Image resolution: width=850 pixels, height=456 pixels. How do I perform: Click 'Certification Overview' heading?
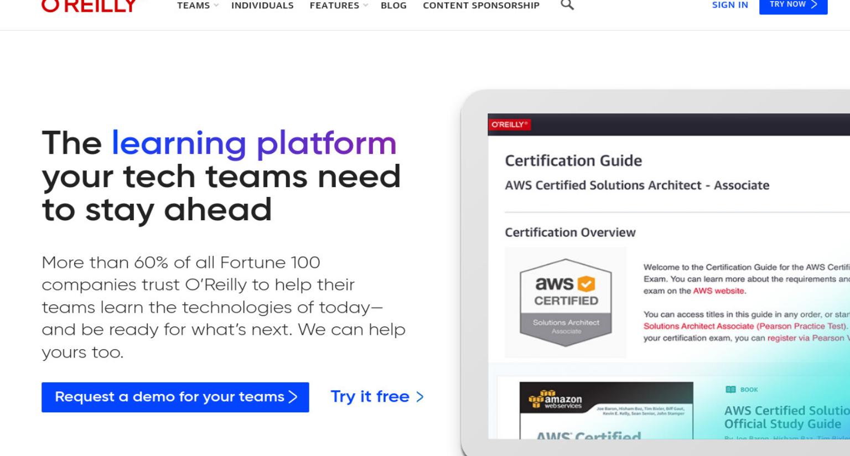coord(570,232)
